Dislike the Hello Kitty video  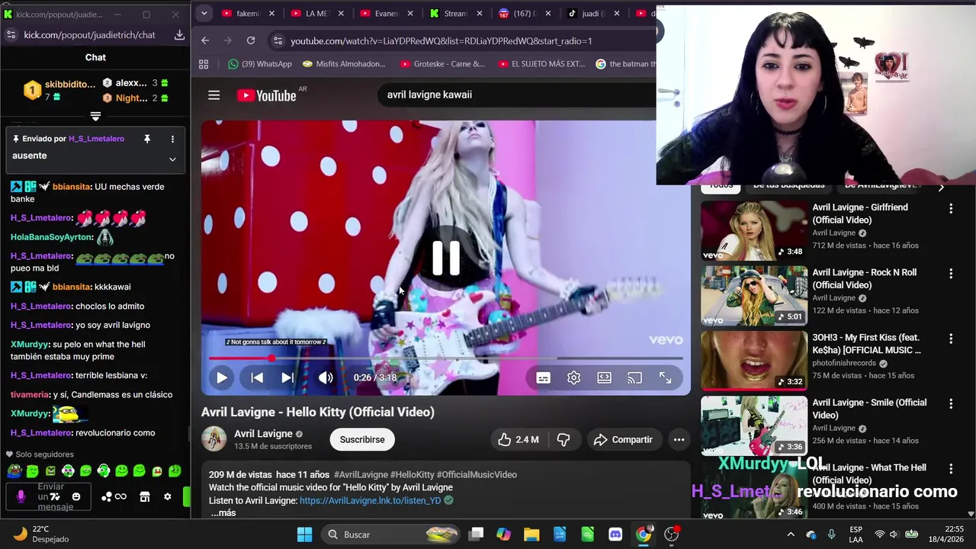tap(563, 439)
